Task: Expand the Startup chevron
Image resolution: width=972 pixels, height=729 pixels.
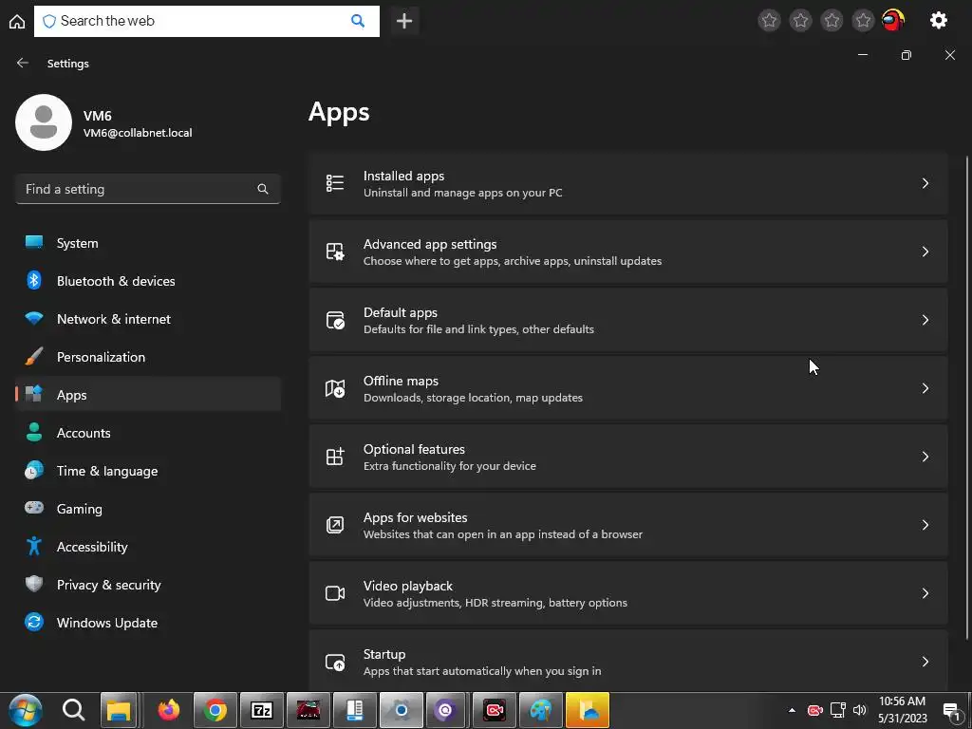Action: 925,662
